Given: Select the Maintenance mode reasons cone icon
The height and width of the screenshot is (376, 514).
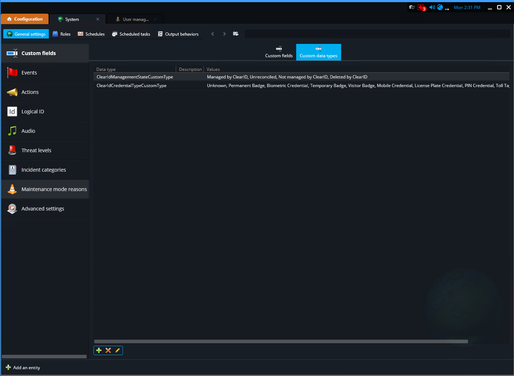Looking at the screenshot, I should (x=12, y=189).
